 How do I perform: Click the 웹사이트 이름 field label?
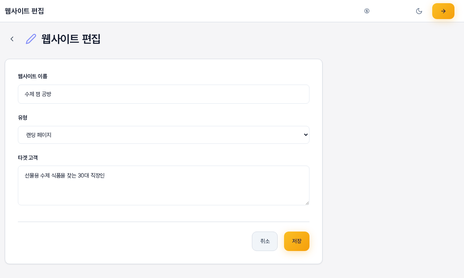33,76
